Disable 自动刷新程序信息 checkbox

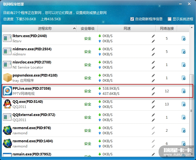132,19
